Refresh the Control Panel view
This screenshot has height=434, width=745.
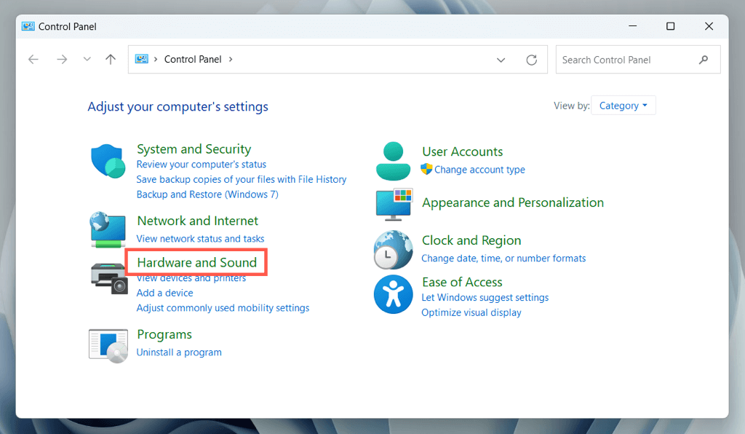pyautogui.click(x=531, y=60)
